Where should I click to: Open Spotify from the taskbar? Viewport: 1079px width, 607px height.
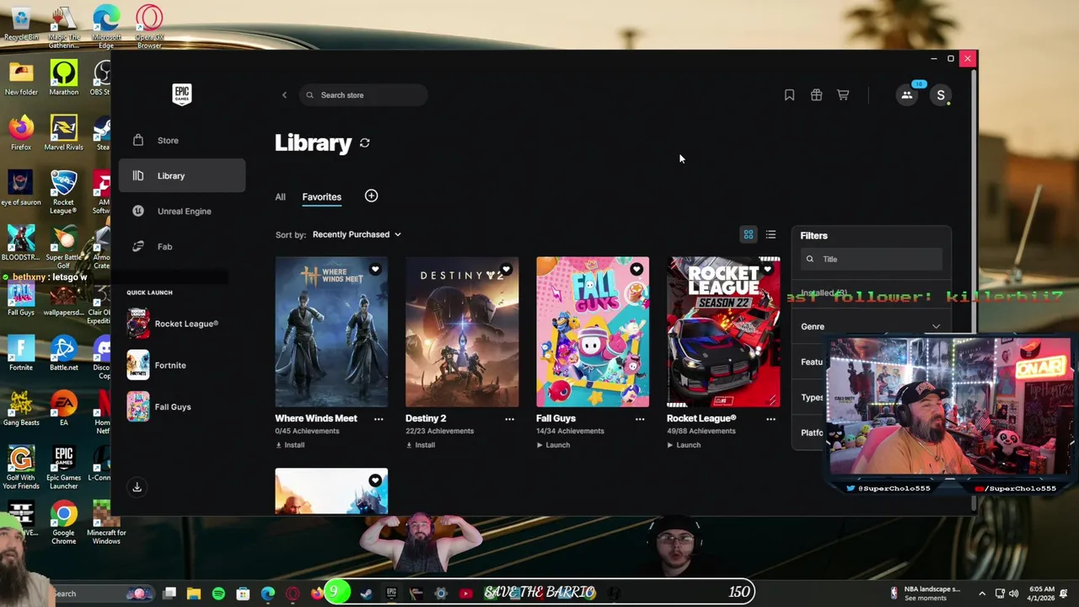click(218, 594)
